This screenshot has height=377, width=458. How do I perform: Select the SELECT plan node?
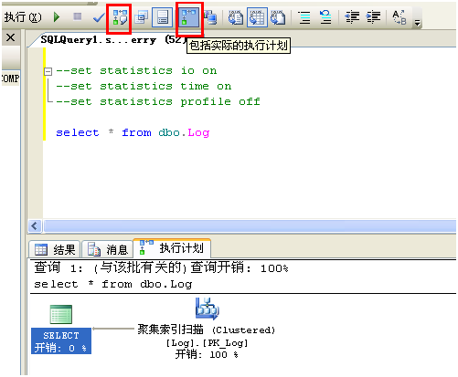pyautogui.click(x=61, y=329)
